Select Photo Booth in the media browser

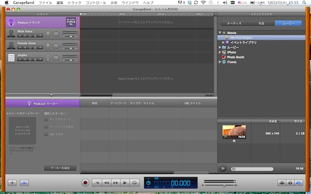tap(236, 57)
